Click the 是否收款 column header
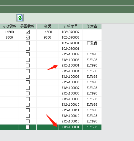Image resolution: width=134 pixels, height=141 pixels. pyautogui.click(x=28, y=26)
